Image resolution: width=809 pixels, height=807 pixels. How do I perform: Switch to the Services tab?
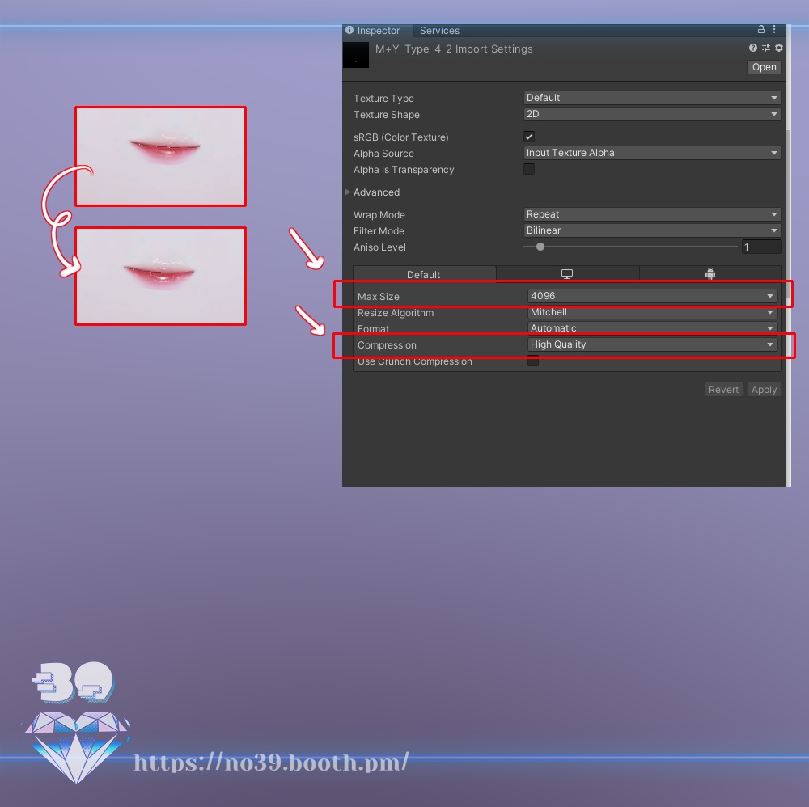(439, 30)
